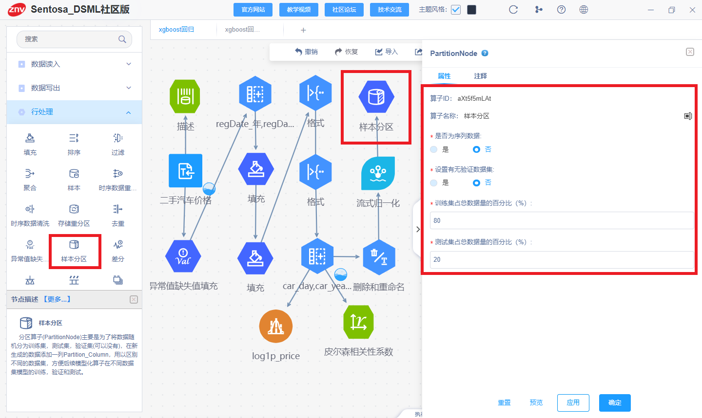This screenshot has height=418, width=702.
Task: Click the regDate_年 generate-column node
Action: coord(255,93)
